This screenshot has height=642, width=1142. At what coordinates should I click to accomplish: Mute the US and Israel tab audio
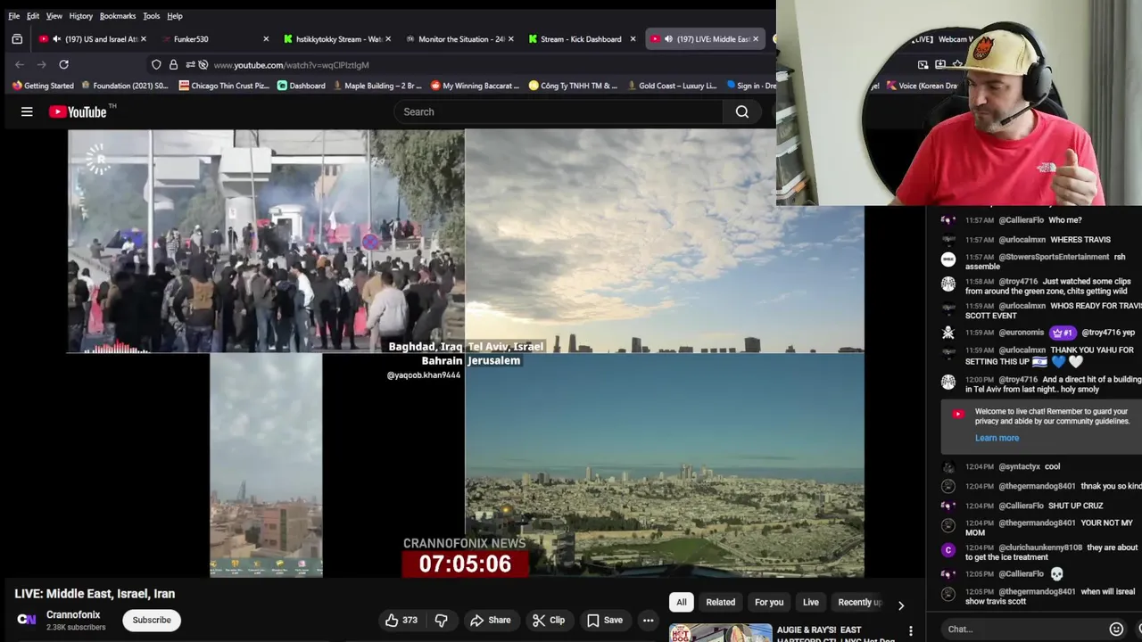[x=57, y=39]
